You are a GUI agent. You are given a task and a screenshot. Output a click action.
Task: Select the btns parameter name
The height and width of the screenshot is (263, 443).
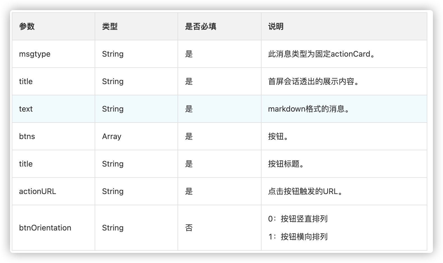[27, 136]
